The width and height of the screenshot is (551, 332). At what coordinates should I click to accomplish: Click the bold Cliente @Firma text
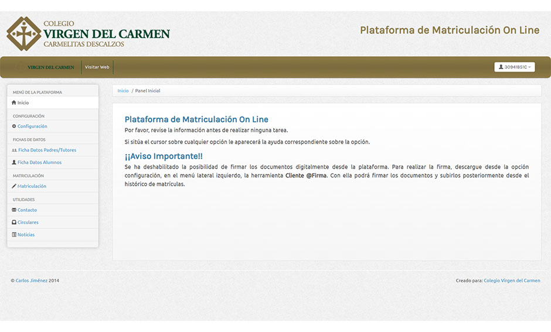coord(306,176)
